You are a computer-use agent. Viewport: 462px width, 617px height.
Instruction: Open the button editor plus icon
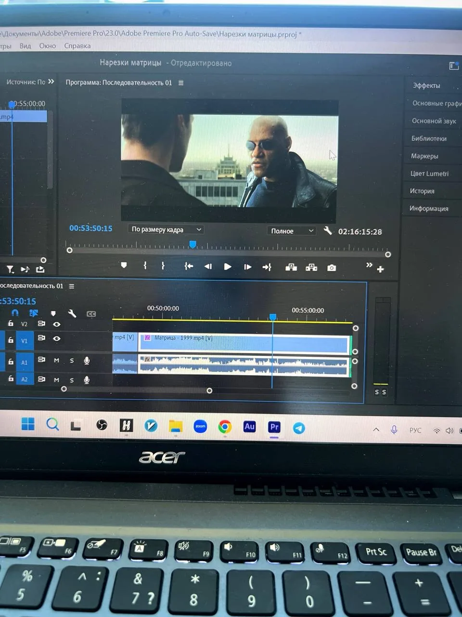380,269
